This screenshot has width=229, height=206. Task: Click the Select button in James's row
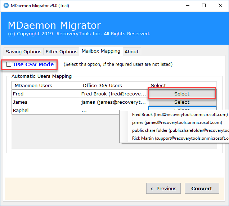click(182, 102)
